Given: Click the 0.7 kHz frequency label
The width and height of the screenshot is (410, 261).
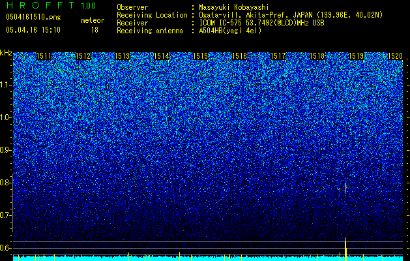Looking at the screenshot, I should tap(6, 215).
